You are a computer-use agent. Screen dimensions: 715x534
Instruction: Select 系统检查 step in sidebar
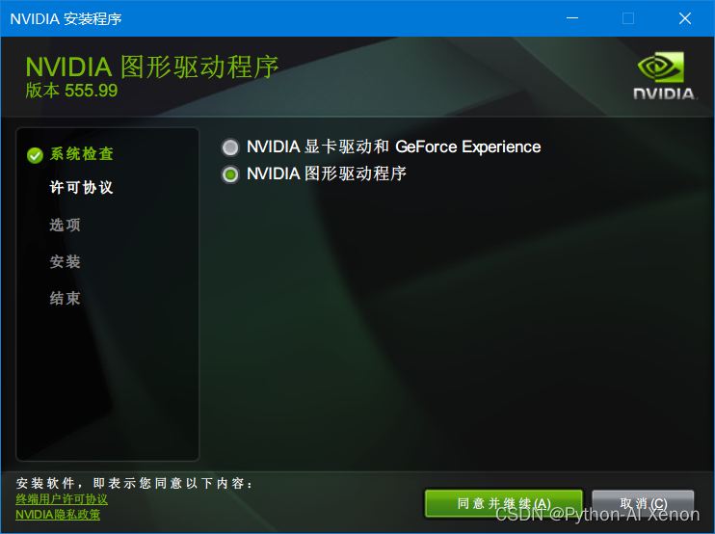tap(81, 154)
